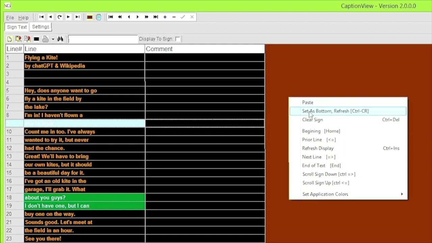
Task: Click the go-to-beginning icon in the left toolbar
Action: pyautogui.click(x=42, y=17)
